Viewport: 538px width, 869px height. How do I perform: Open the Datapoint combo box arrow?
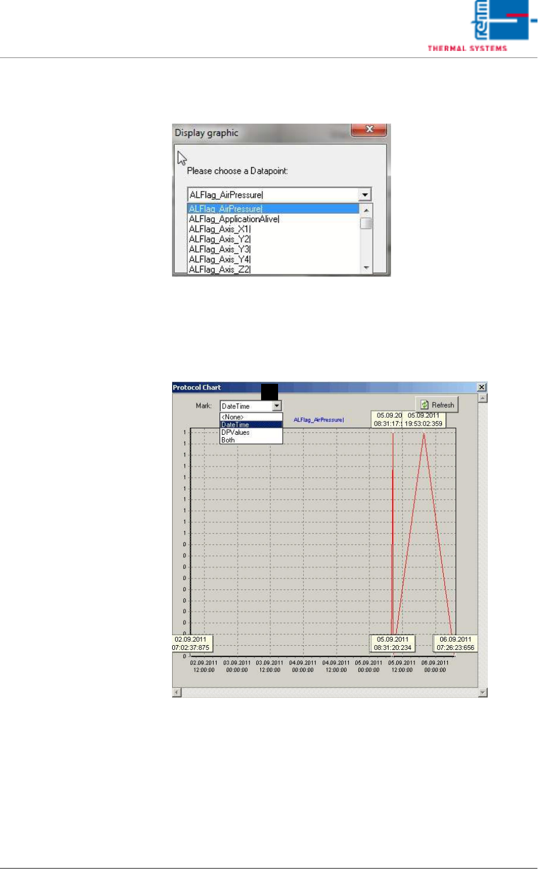365,195
